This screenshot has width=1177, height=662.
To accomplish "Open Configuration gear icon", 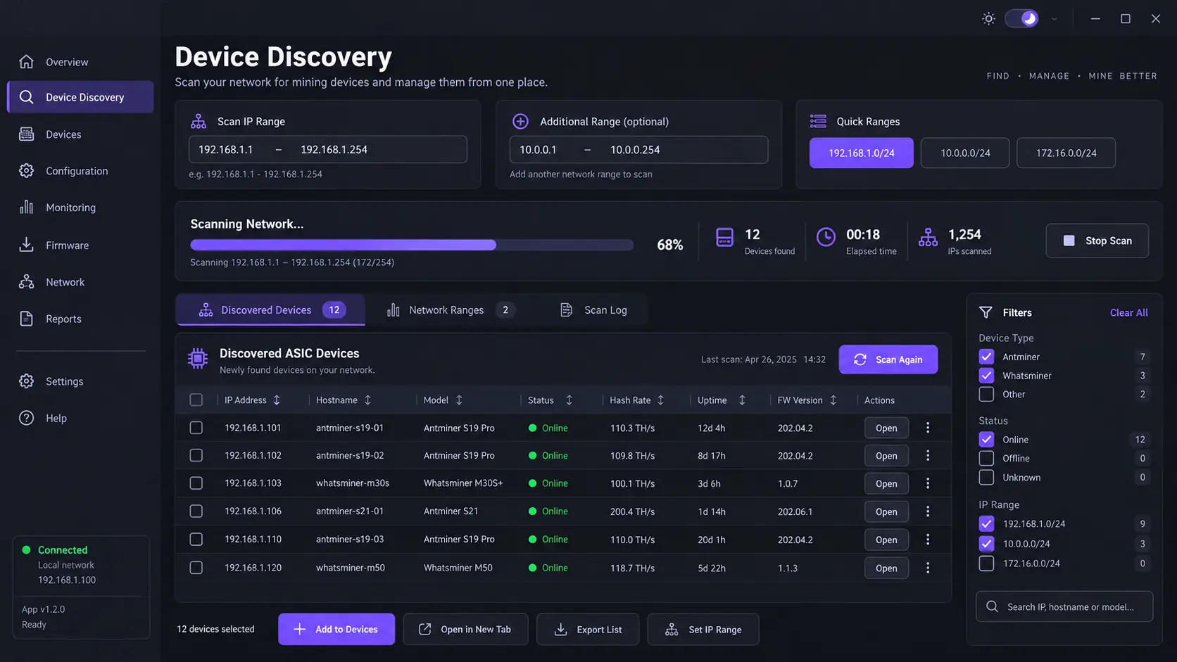I will coord(27,171).
